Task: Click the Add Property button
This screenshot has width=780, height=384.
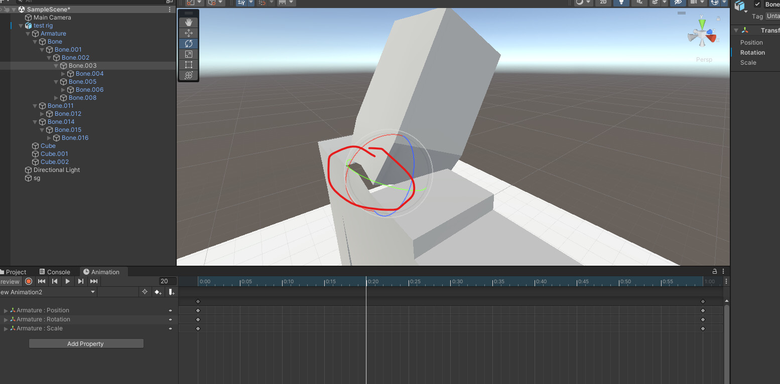Action: [x=86, y=343]
